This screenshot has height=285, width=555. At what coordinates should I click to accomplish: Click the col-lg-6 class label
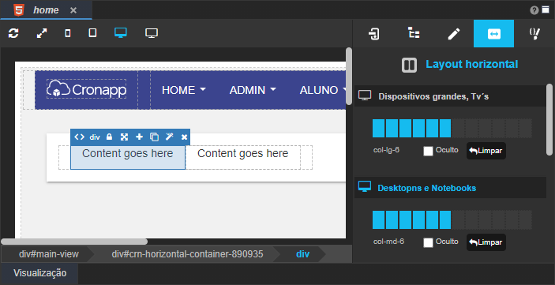386,150
